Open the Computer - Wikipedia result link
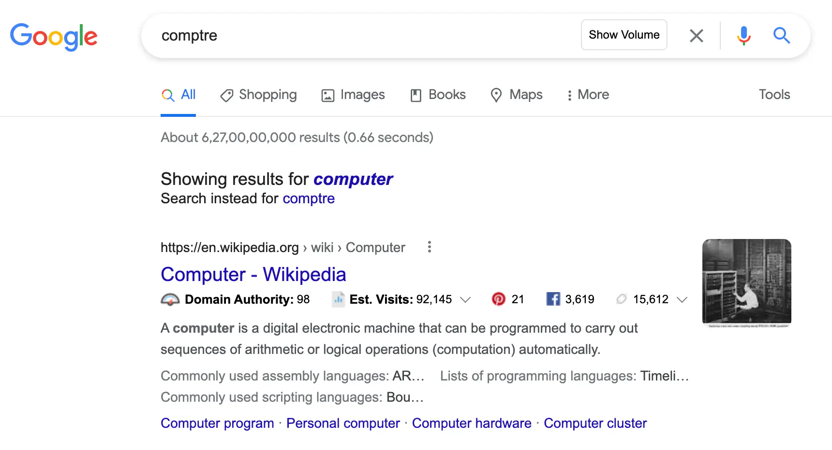This screenshot has height=450, width=832. [x=253, y=274]
